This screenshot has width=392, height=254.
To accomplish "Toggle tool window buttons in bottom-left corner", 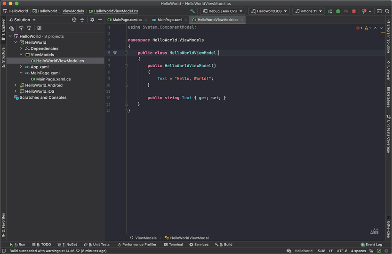I will click(x=4, y=251).
